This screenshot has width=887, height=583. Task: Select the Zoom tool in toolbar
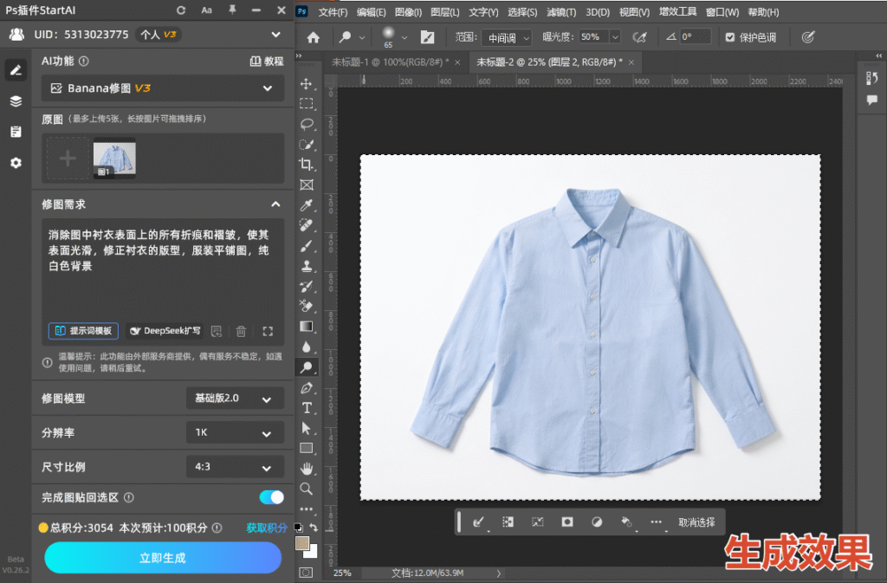(x=306, y=489)
